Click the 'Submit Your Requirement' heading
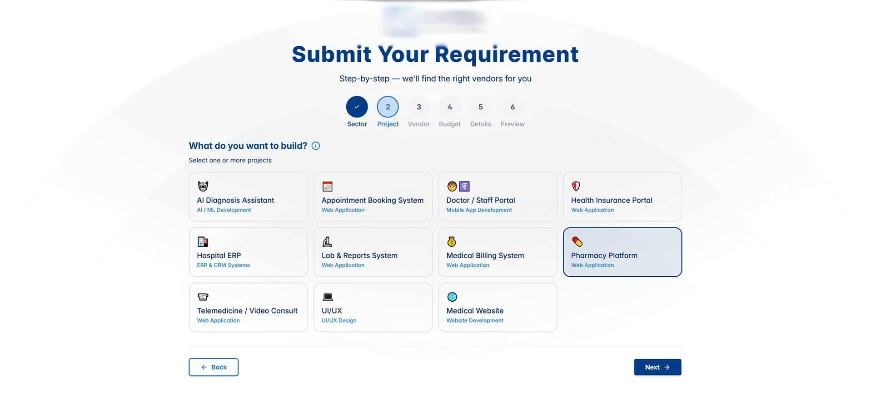 coord(435,54)
